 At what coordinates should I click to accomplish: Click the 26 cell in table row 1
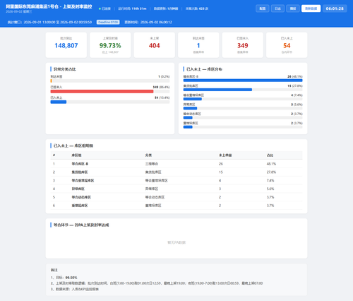click(x=221, y=164)
